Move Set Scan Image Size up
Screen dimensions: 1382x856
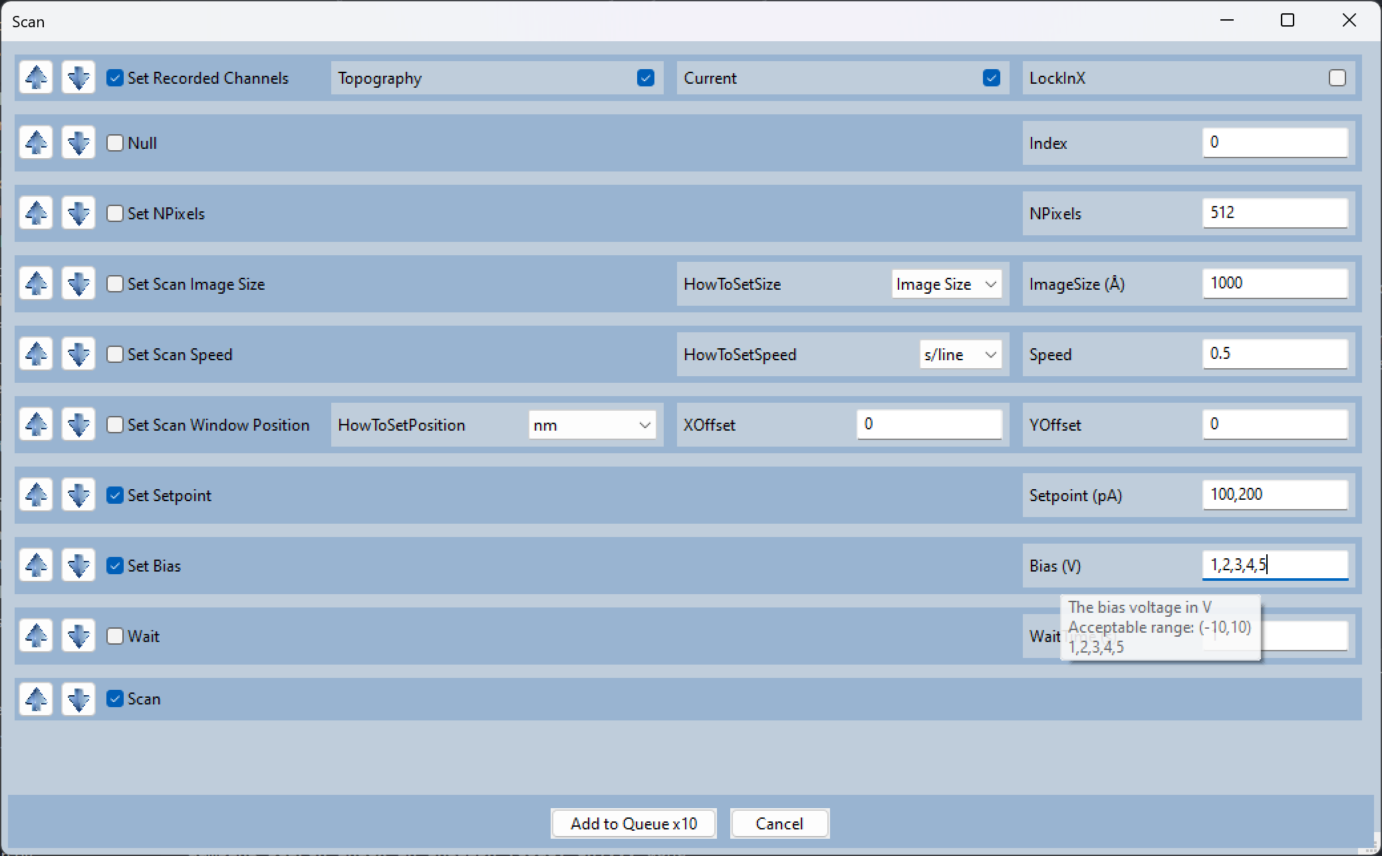(36, 284)
